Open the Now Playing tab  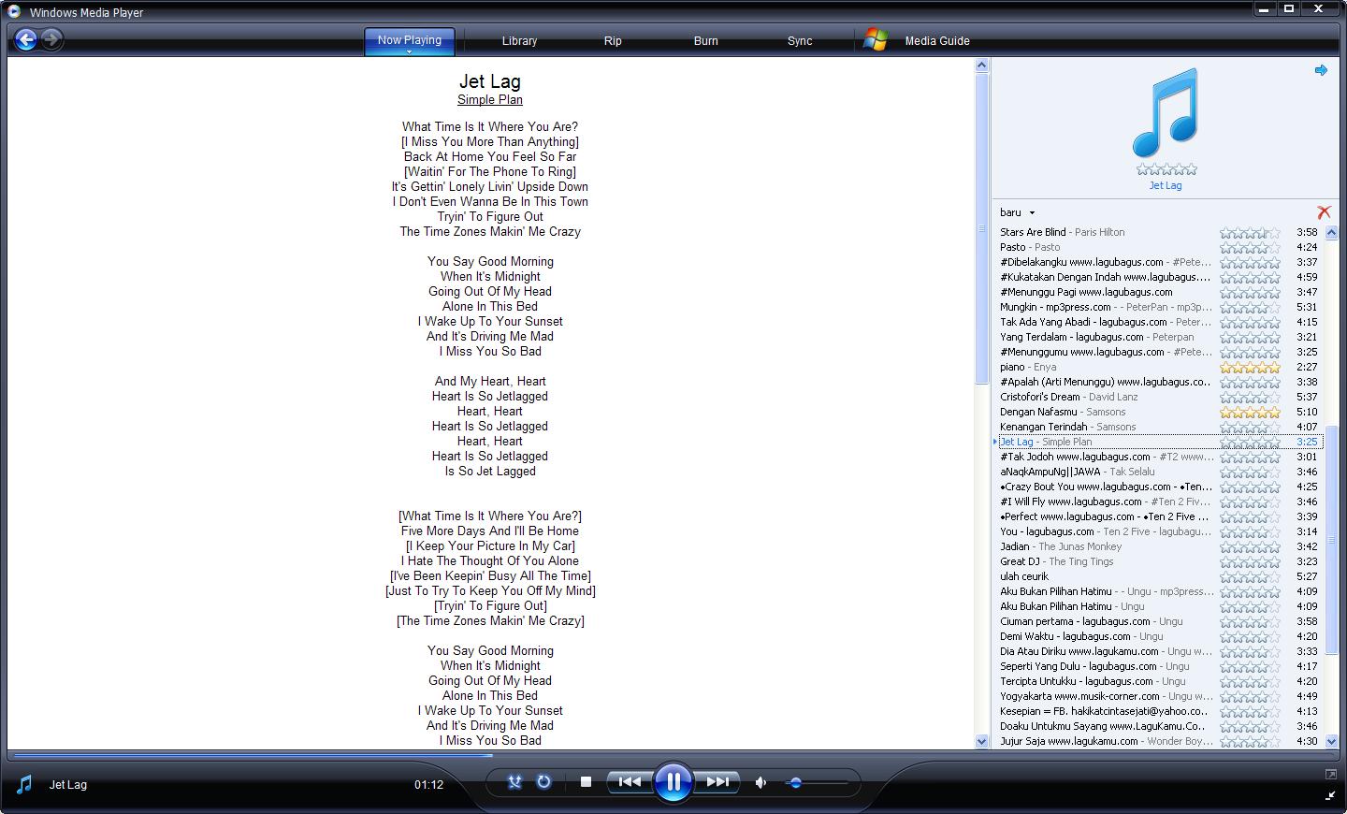409,40
